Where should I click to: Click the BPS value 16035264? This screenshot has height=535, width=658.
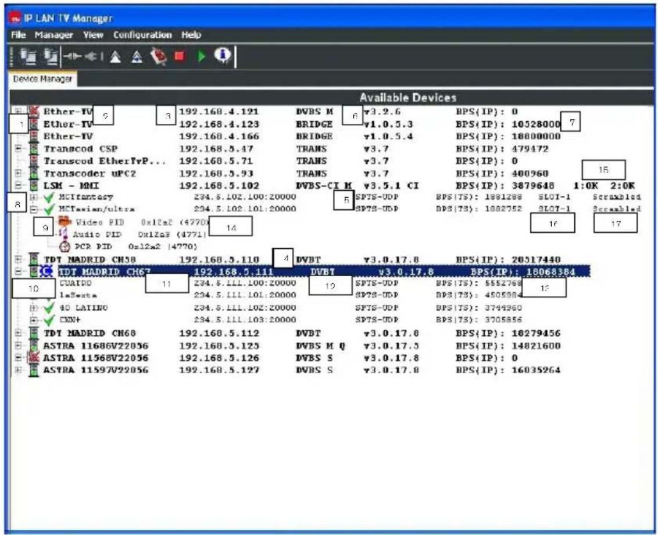[x=536, y=370]
